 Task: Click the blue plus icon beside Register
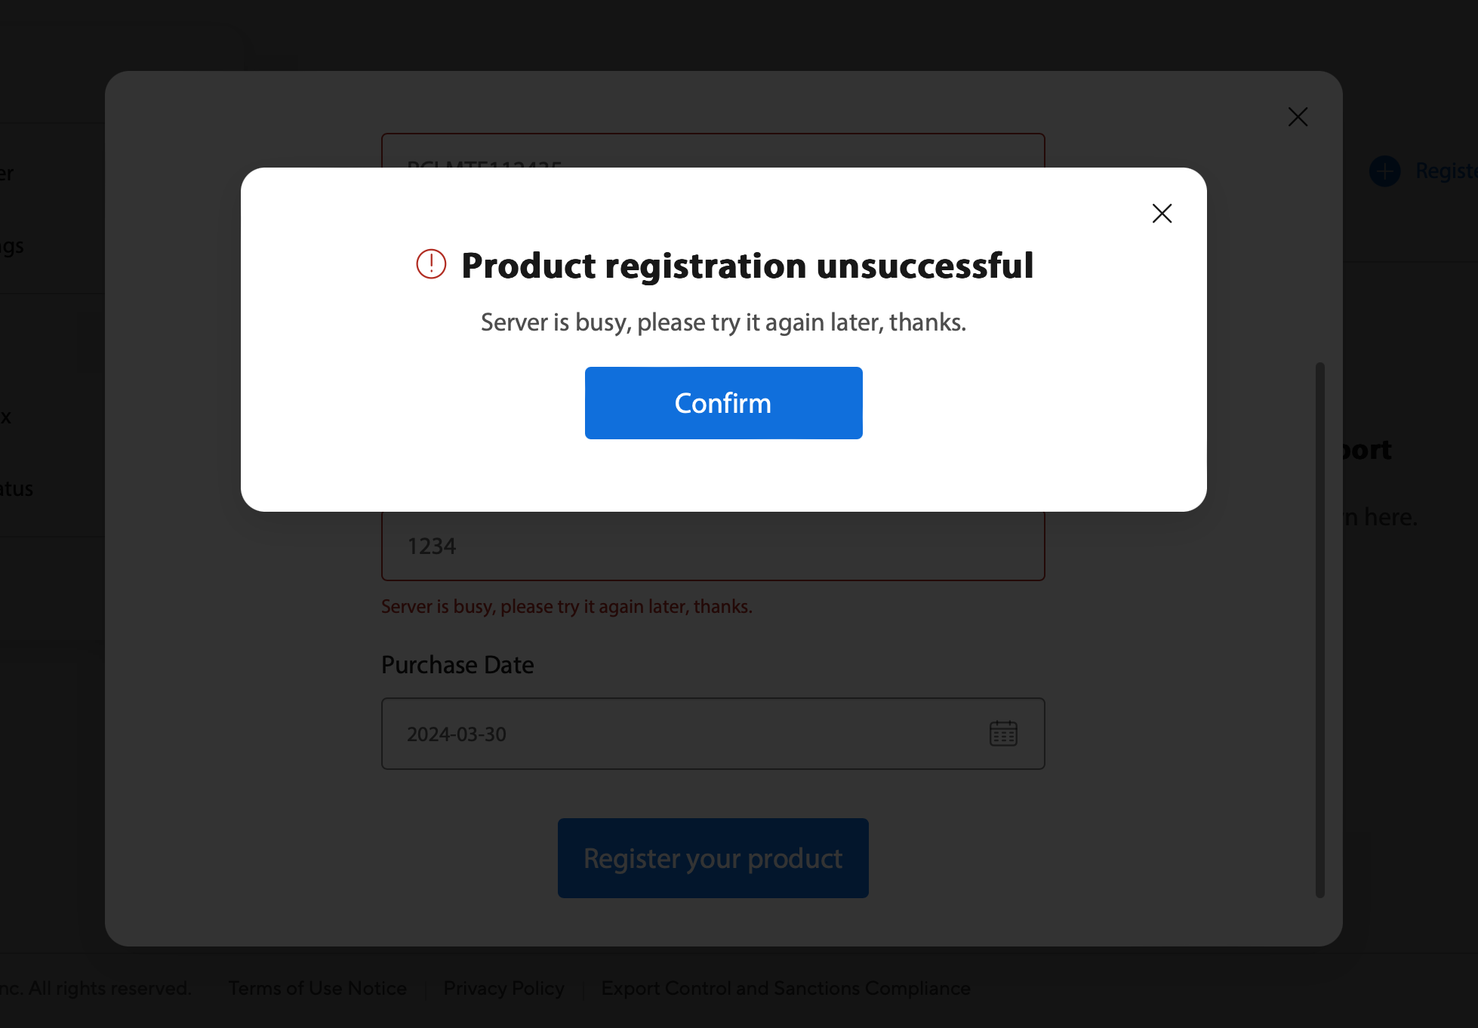(x=1384, y=171)
